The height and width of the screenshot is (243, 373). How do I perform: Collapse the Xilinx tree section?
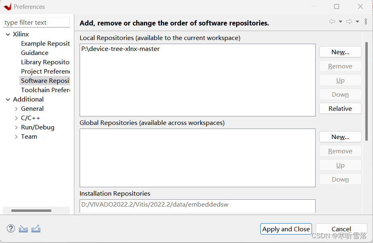(x=8, y=34)
